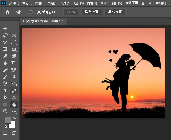Select the Rectangular Marquee tool

pyautogui.click(x=14, y=28)
